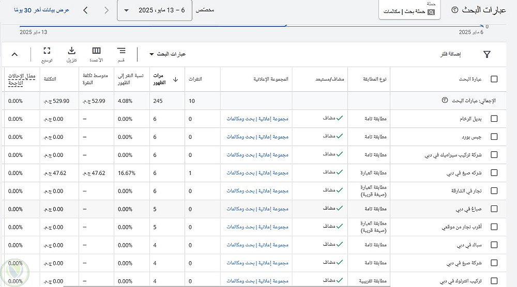Select the header select-all checkbox
The height and width of the screenshot is (287, 517).
(494, 79)
